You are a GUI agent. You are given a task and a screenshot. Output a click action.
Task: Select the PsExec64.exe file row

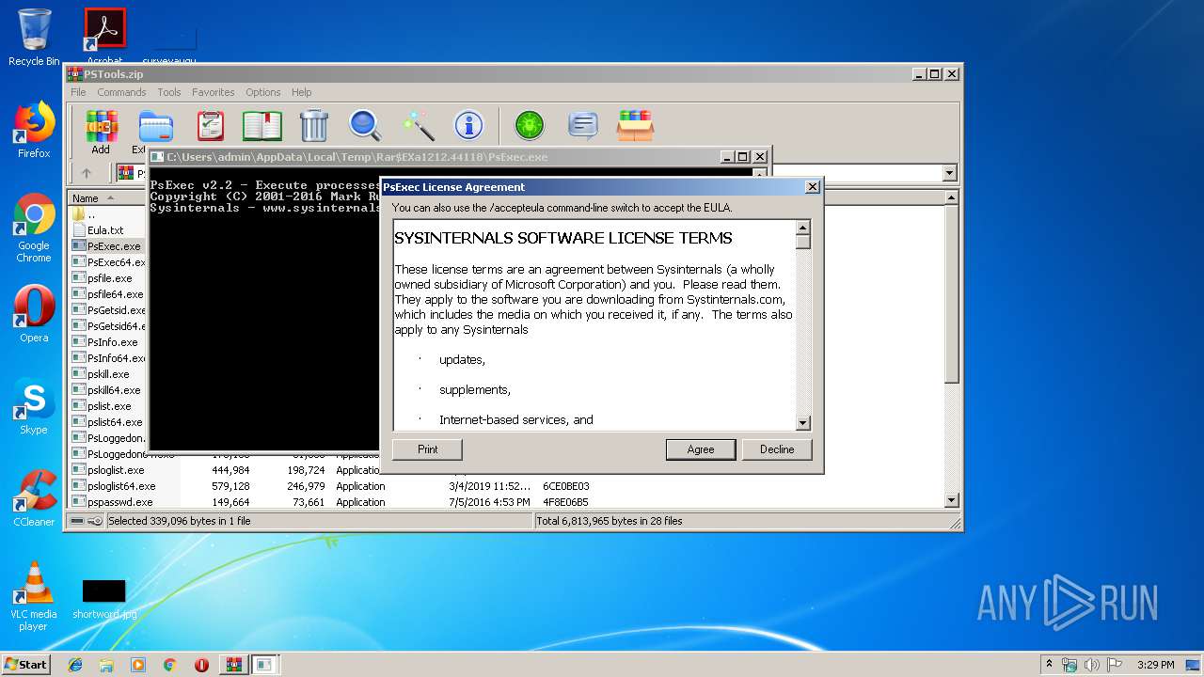[108, 262]
